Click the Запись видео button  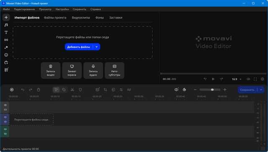tap(51, 71)
